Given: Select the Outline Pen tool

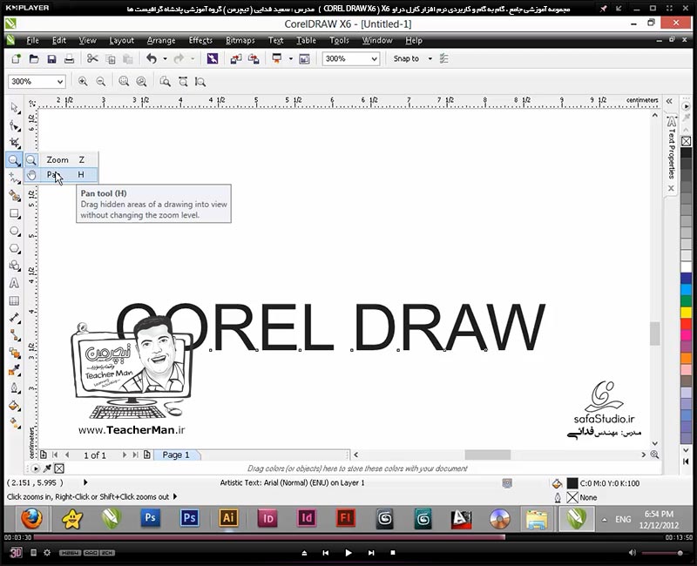Looking at the screenshot, I should click(15, 387).
